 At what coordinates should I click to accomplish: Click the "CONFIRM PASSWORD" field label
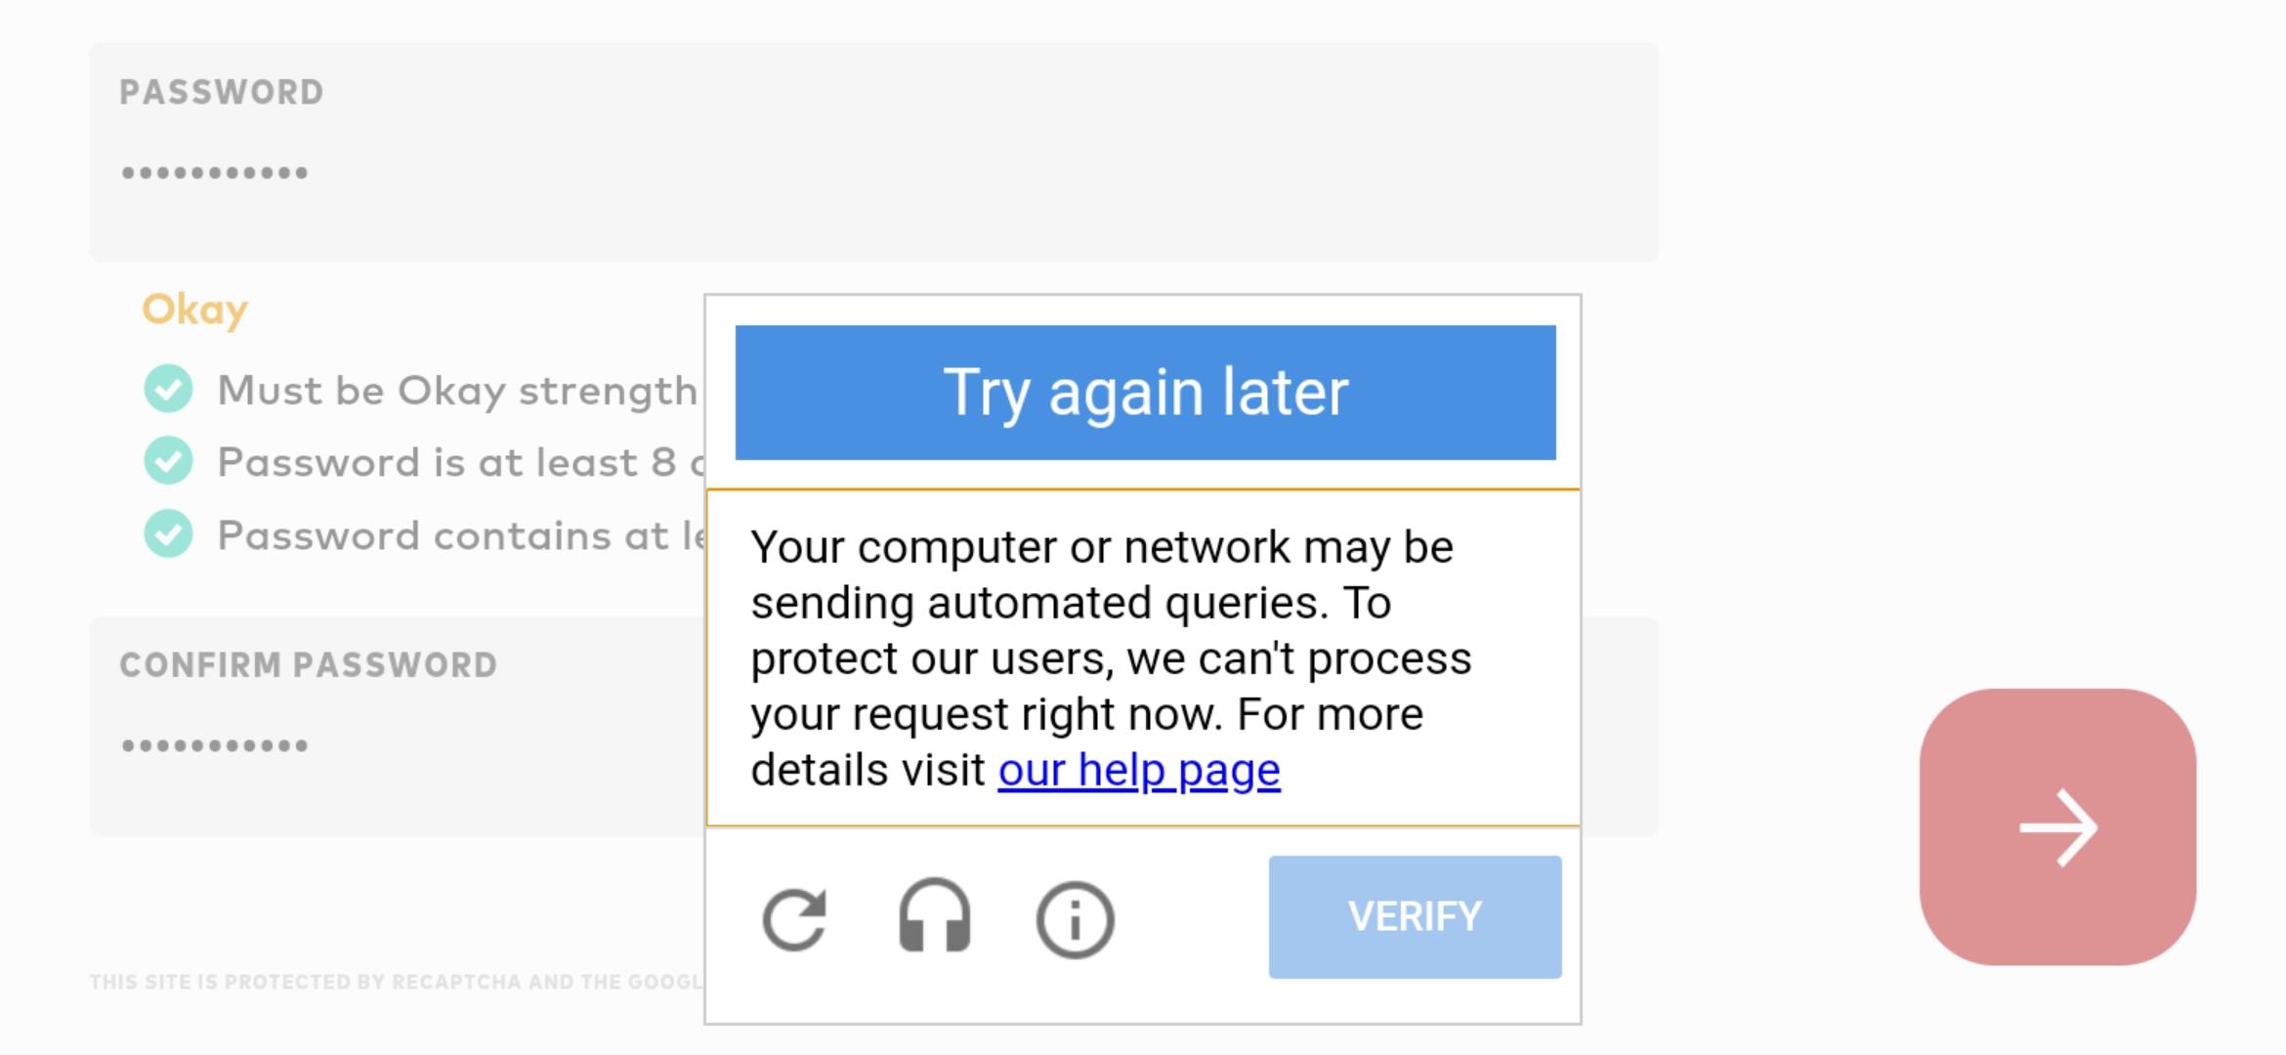pyautogui.click(x=309, y=665)
